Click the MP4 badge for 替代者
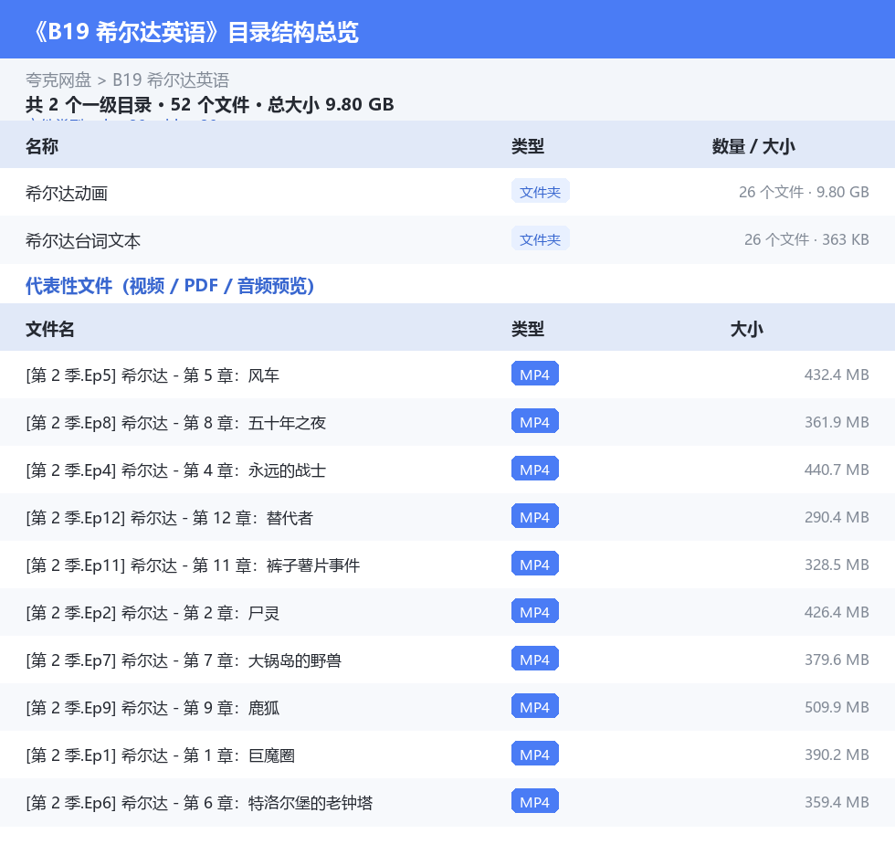Image resolution: width=895 pixels, height=855 pixels. 535,516
